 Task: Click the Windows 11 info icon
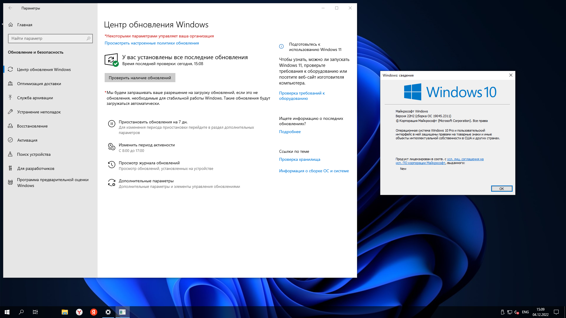(x=281, y=47)
